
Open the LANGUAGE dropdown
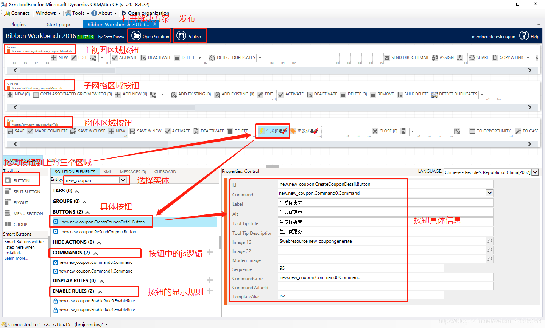(x=535, y=172)
